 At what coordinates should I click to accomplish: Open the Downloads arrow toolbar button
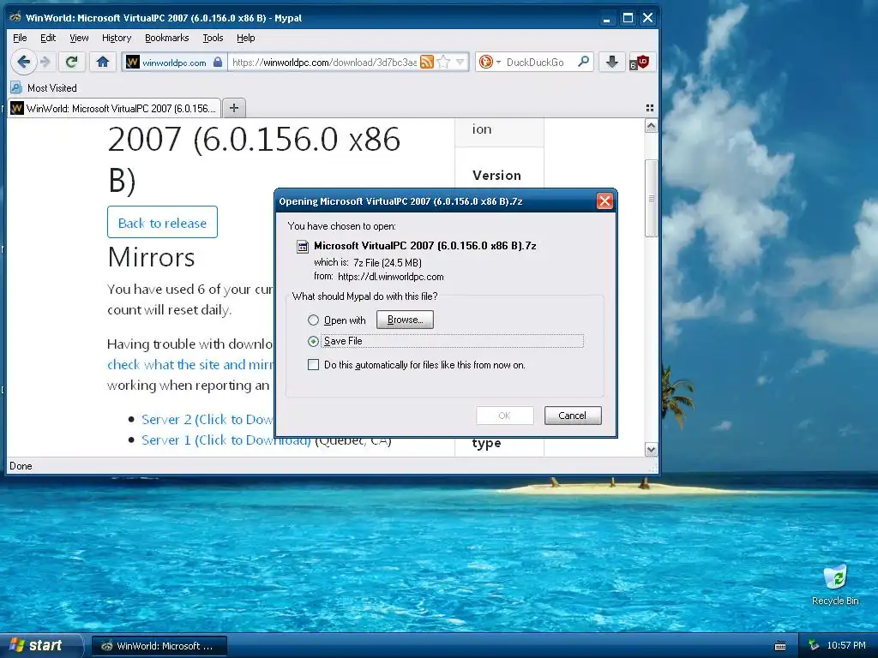pyautogui.click(x=612, y=62)
